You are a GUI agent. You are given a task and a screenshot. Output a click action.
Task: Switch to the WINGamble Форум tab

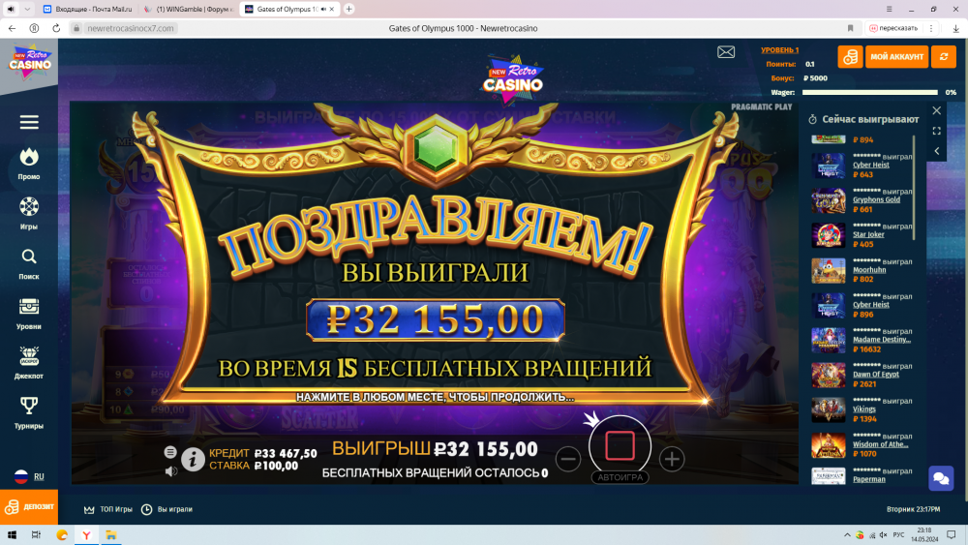[189, 10]
